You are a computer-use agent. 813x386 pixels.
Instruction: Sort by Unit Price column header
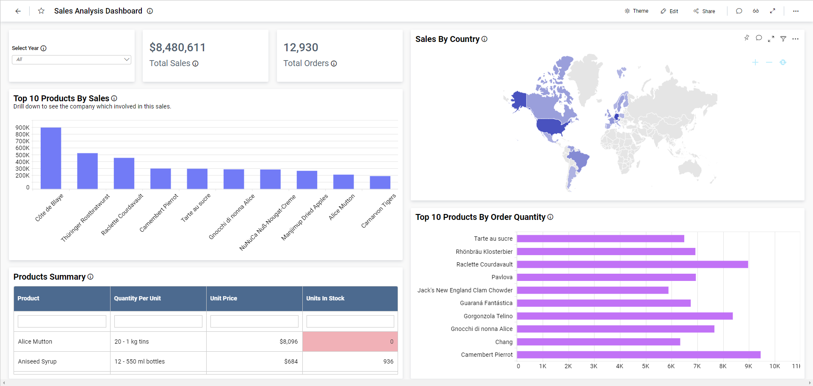254,298
